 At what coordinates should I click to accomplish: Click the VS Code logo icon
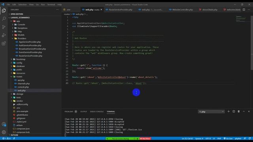pos(3,4)
